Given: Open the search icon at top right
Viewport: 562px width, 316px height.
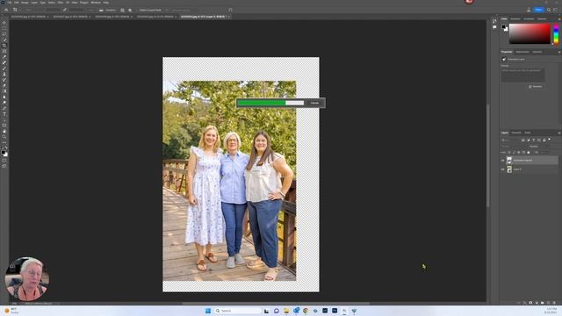Looking at the screenshot, I should coord(549,10).
